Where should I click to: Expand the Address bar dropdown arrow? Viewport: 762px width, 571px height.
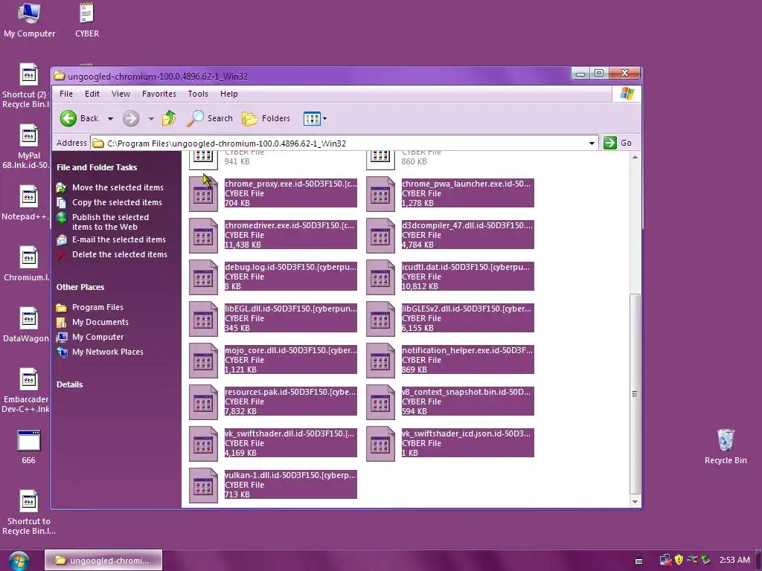pyautogui.click(x=592, y=143)
